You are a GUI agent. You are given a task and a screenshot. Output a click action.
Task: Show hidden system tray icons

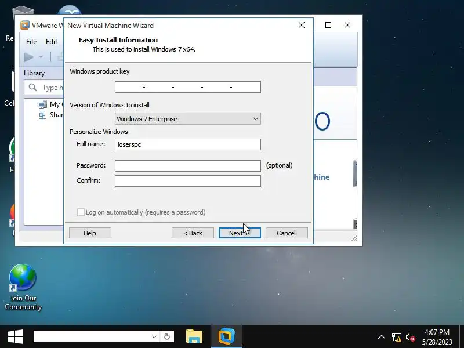[x=382, y=337]
